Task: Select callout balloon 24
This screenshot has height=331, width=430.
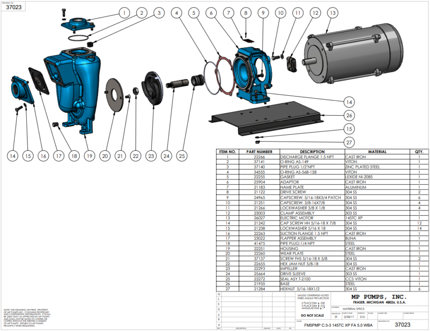Action: coord(166,156)
